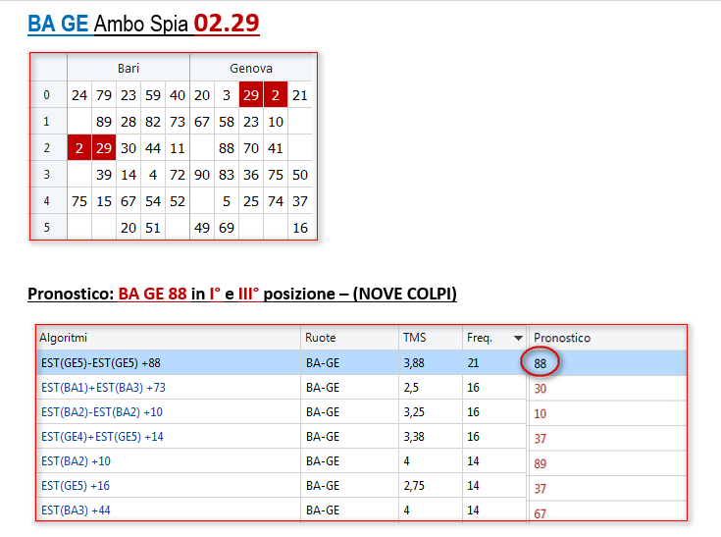Click TMS value 2,75
721x537 pixels.
[x=414, y=486]
